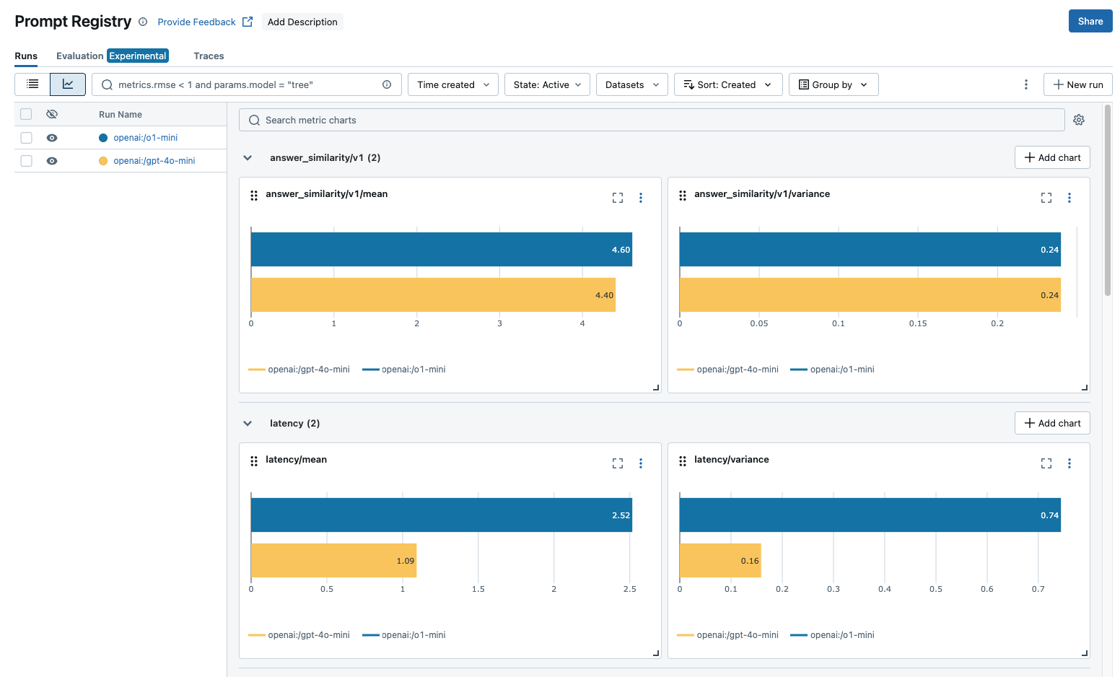Select the openai:/o1-mini run checkbox
The image size is (1120, 677).
[x=27, y=138]
